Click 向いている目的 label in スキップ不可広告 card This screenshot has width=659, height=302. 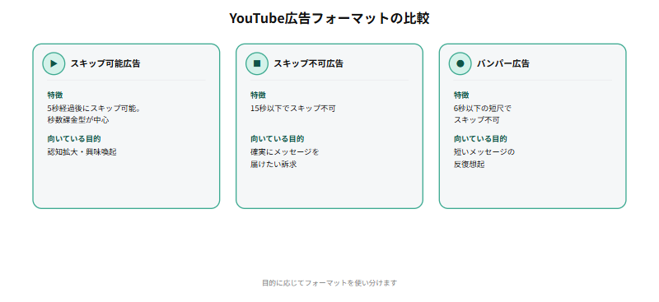click(x=278, y=139)
